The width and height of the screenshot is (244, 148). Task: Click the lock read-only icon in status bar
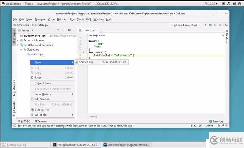(x=219, y=126)
